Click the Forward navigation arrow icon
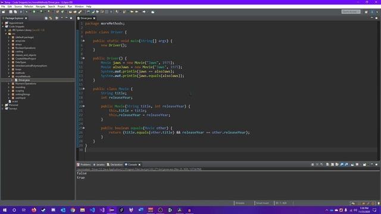381x214 pixels. point(144,12)
